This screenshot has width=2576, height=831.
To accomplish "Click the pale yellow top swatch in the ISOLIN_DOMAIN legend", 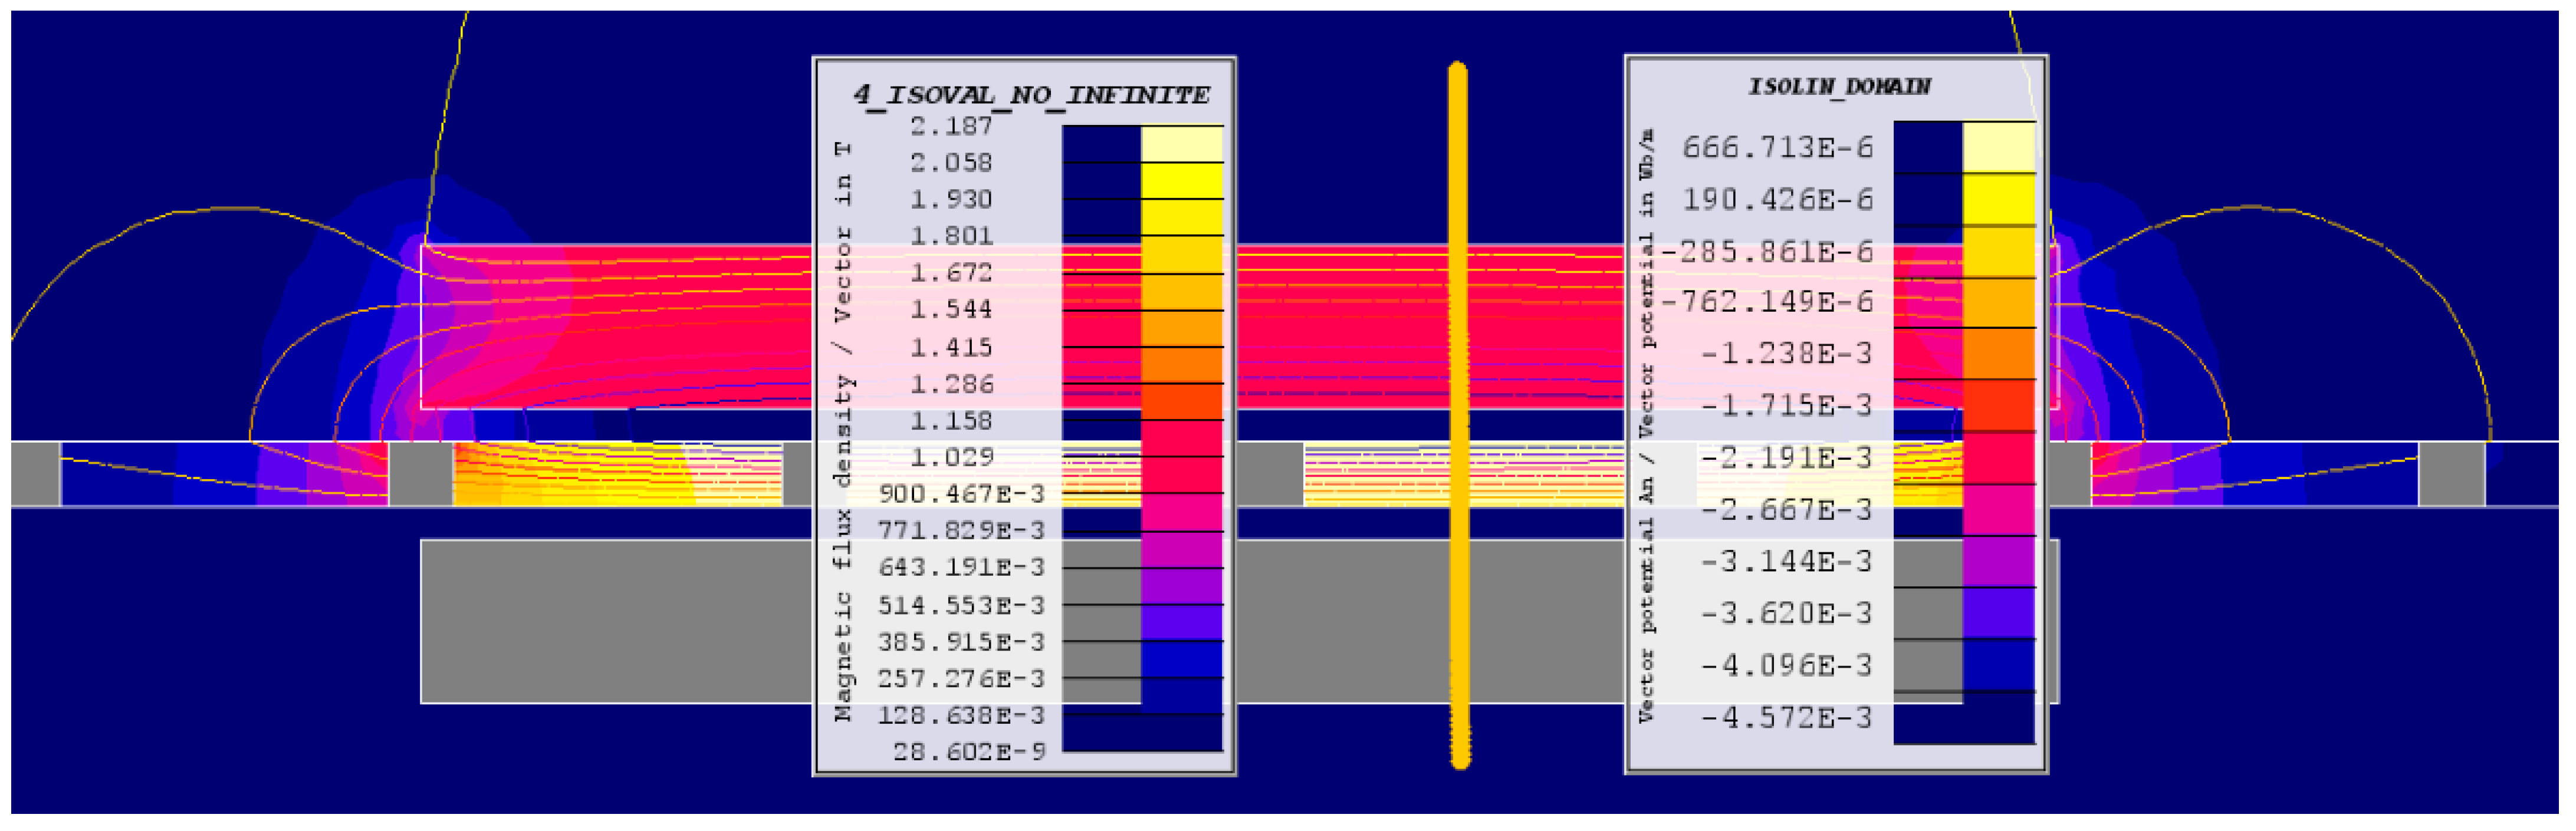I will click(x=1998, y=148).
